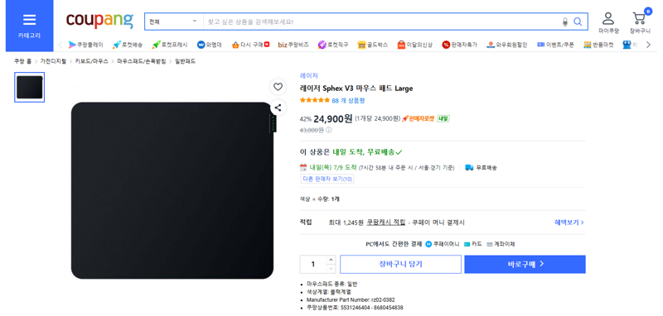Open 와우회원할인 shortcut
This screenshot has height=316, width=663.
(x=507, y=45)
